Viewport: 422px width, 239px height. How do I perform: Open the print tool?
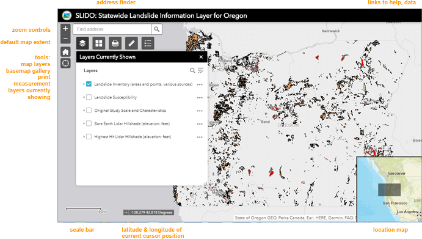coord(115,43)
